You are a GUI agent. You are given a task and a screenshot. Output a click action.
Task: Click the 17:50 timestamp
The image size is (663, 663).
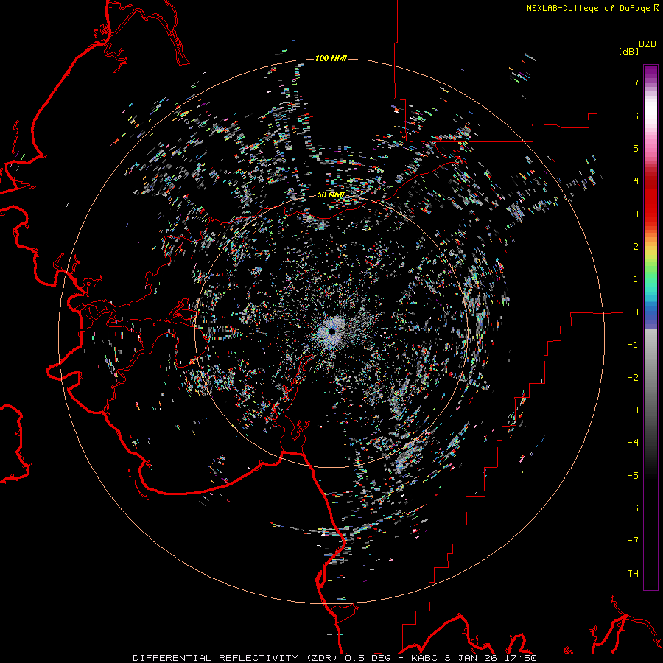click(x=520, y=658)
